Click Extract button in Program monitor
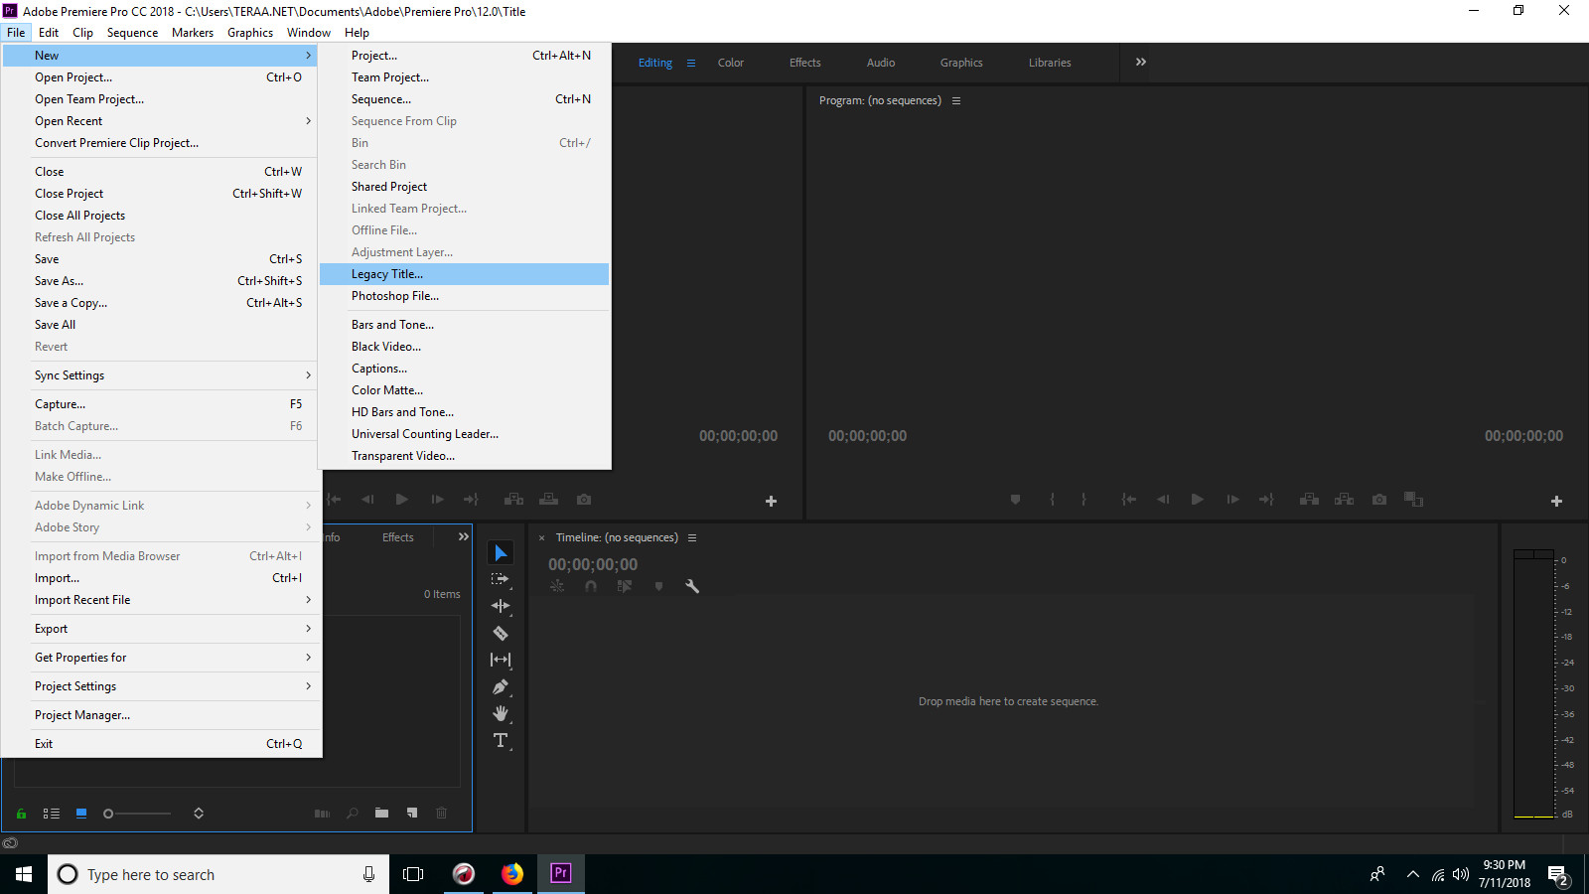This screenshot has height=894, width=1589. pos(1344,500)
